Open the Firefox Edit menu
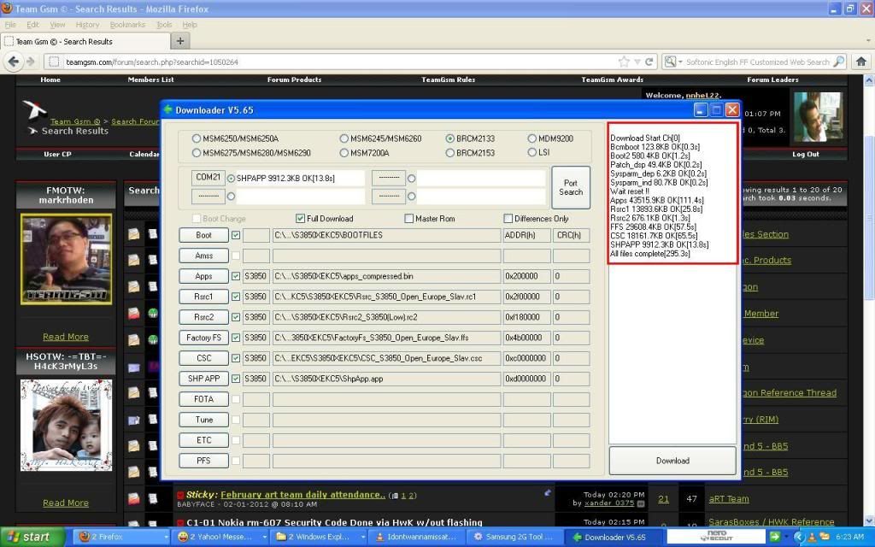Image resolution: width=875 pixels, height=547 pixels. (x=33, y=25)
